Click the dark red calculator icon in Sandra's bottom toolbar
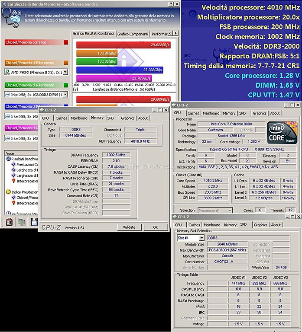Screen dimensions: 302x332 [9, 222]
